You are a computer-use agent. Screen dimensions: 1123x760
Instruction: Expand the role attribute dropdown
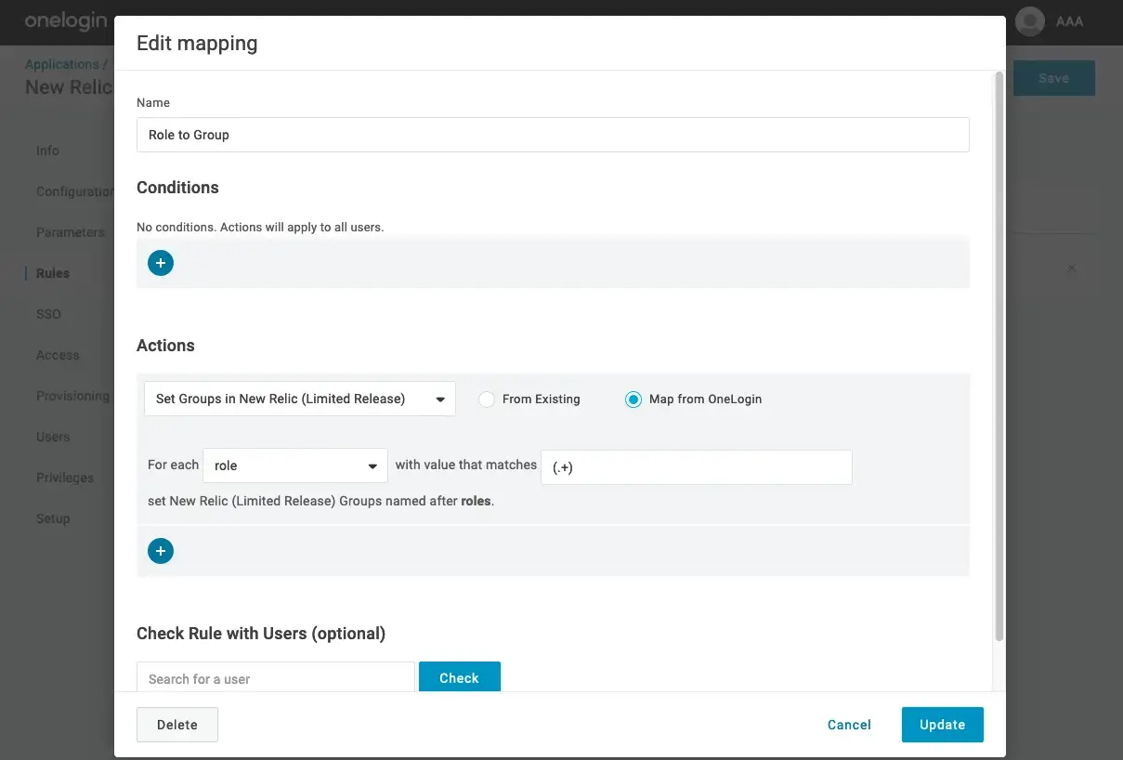[294, 465]
